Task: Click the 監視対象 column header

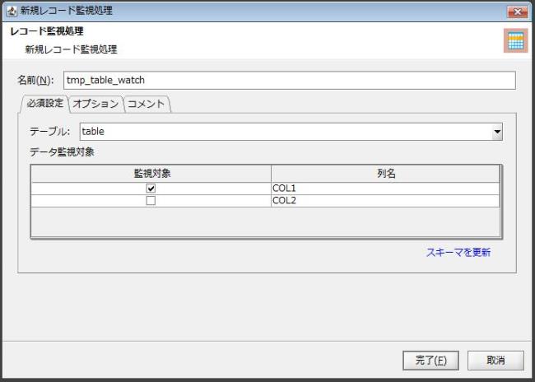Action: coord(151,174)
